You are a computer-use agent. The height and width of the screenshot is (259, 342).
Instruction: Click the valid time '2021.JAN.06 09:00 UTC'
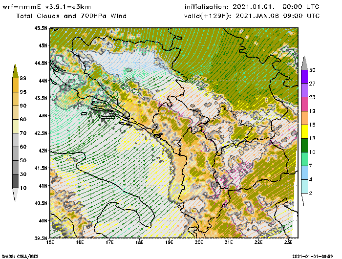pos(278,16)
